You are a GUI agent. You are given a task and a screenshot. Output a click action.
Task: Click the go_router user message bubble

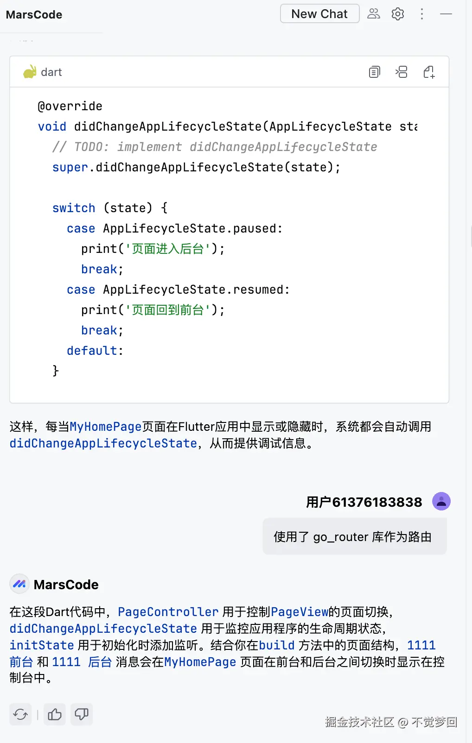(355, 536)
